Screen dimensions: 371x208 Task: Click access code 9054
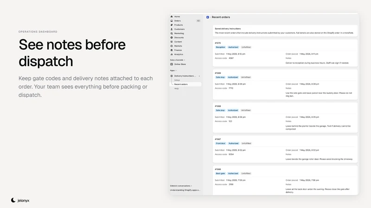[x=231, y=154]
